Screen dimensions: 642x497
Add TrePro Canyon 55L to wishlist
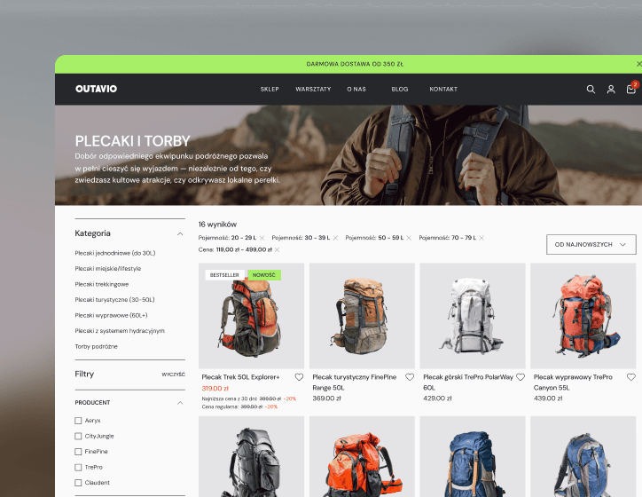pos(630,377)
